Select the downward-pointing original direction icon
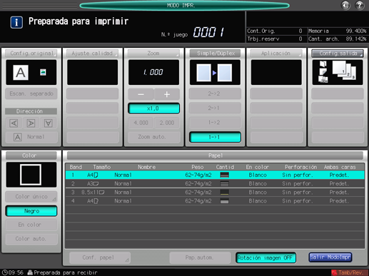 pos(49,123)
